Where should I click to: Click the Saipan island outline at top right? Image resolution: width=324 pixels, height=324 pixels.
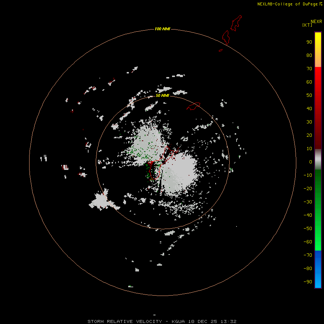[236, 23]
